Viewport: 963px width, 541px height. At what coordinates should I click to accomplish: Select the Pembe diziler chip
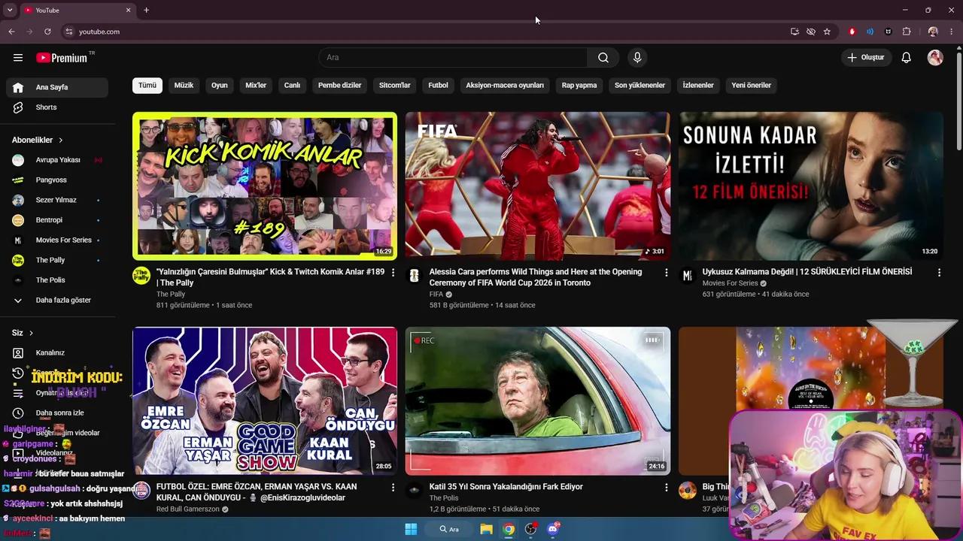pyautogui.click(x=339, y=86)
